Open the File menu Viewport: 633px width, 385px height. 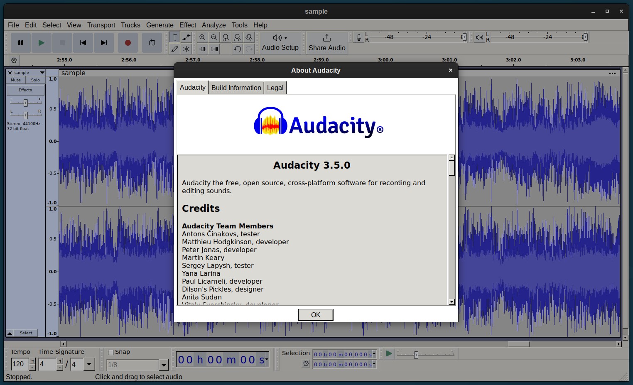tap(13, 25)
